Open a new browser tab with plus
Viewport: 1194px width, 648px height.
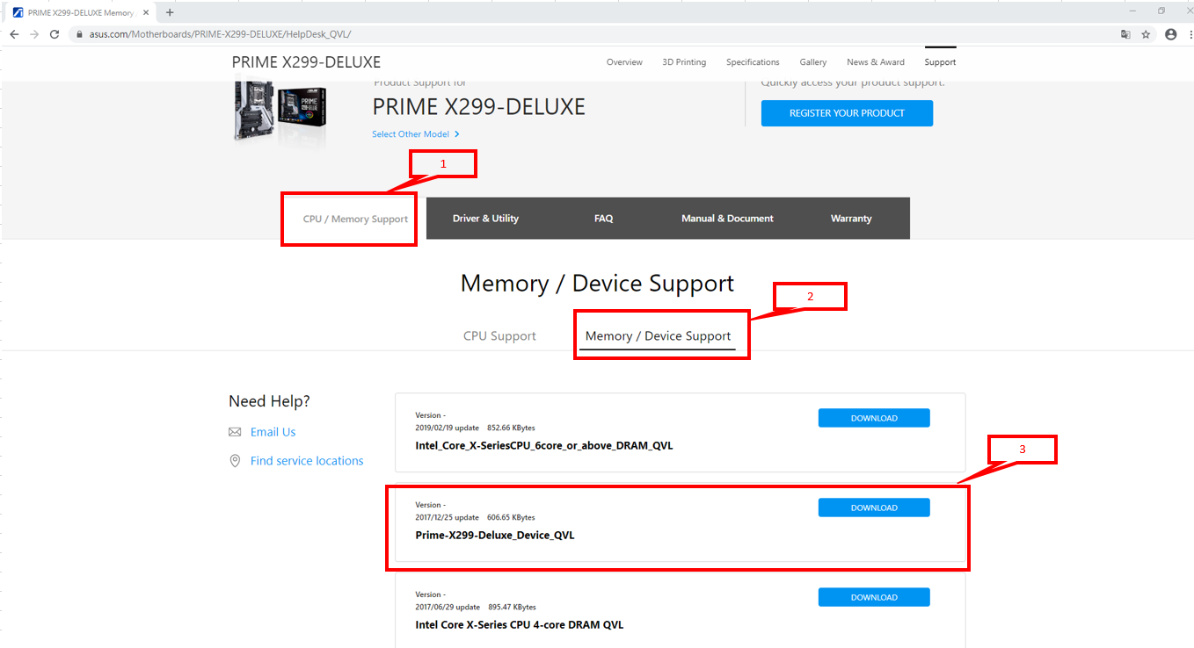(x=170, y=12)
